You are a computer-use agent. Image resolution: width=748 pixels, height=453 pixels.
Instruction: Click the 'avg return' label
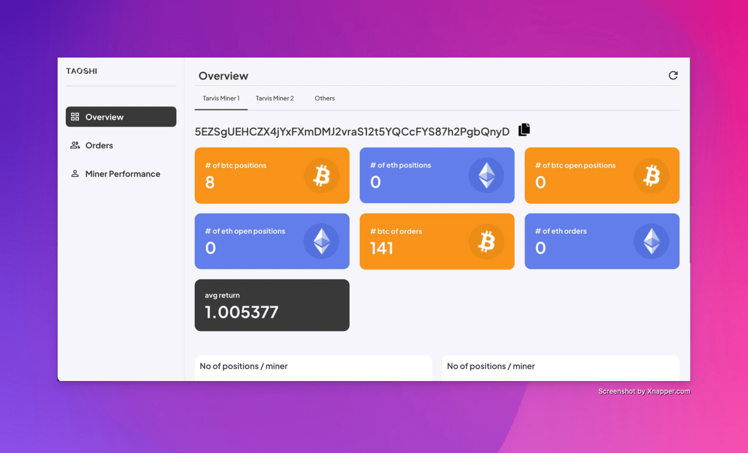222,295
